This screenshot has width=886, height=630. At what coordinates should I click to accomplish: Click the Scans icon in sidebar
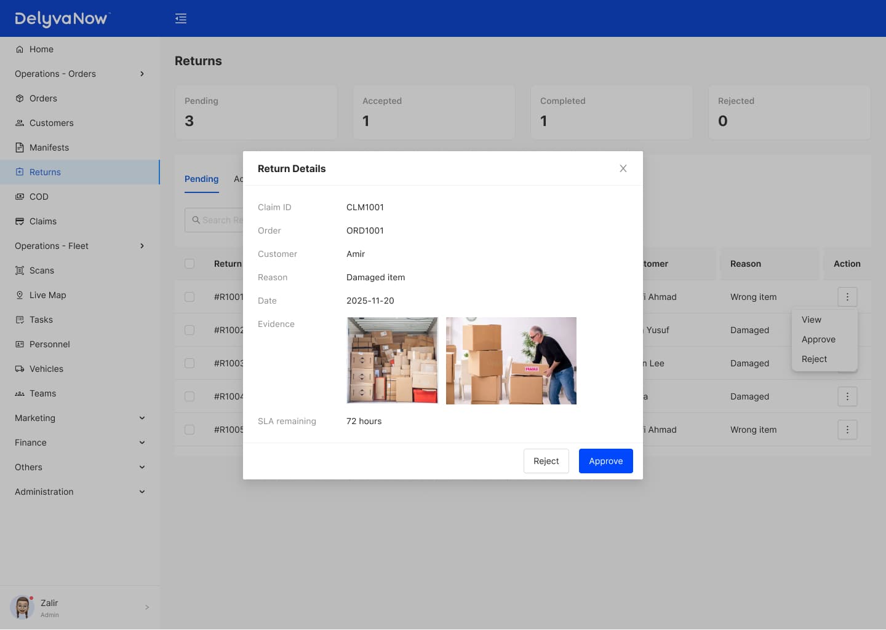[20, 270]
